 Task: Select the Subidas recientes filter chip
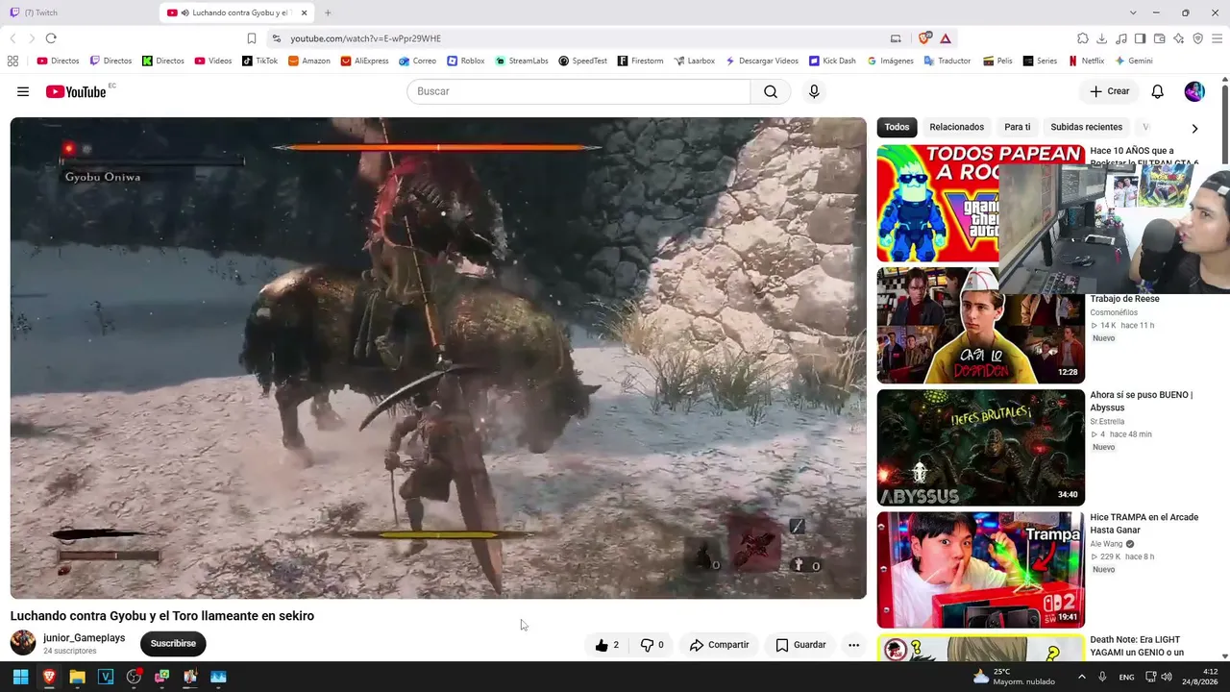(x=1086, y=127)
